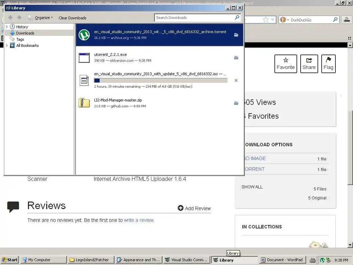Click the 'write a review' link
Screen dimensions: 353x265
[x=139, y=220]
